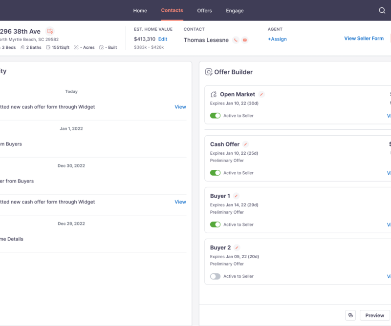391x326 pixels.
Task: Turn off the Cash Offer Active to Seller toggle
Action: [x=215, y=173]
